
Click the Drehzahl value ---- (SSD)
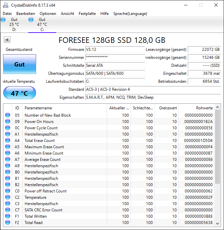pos(204,65)
